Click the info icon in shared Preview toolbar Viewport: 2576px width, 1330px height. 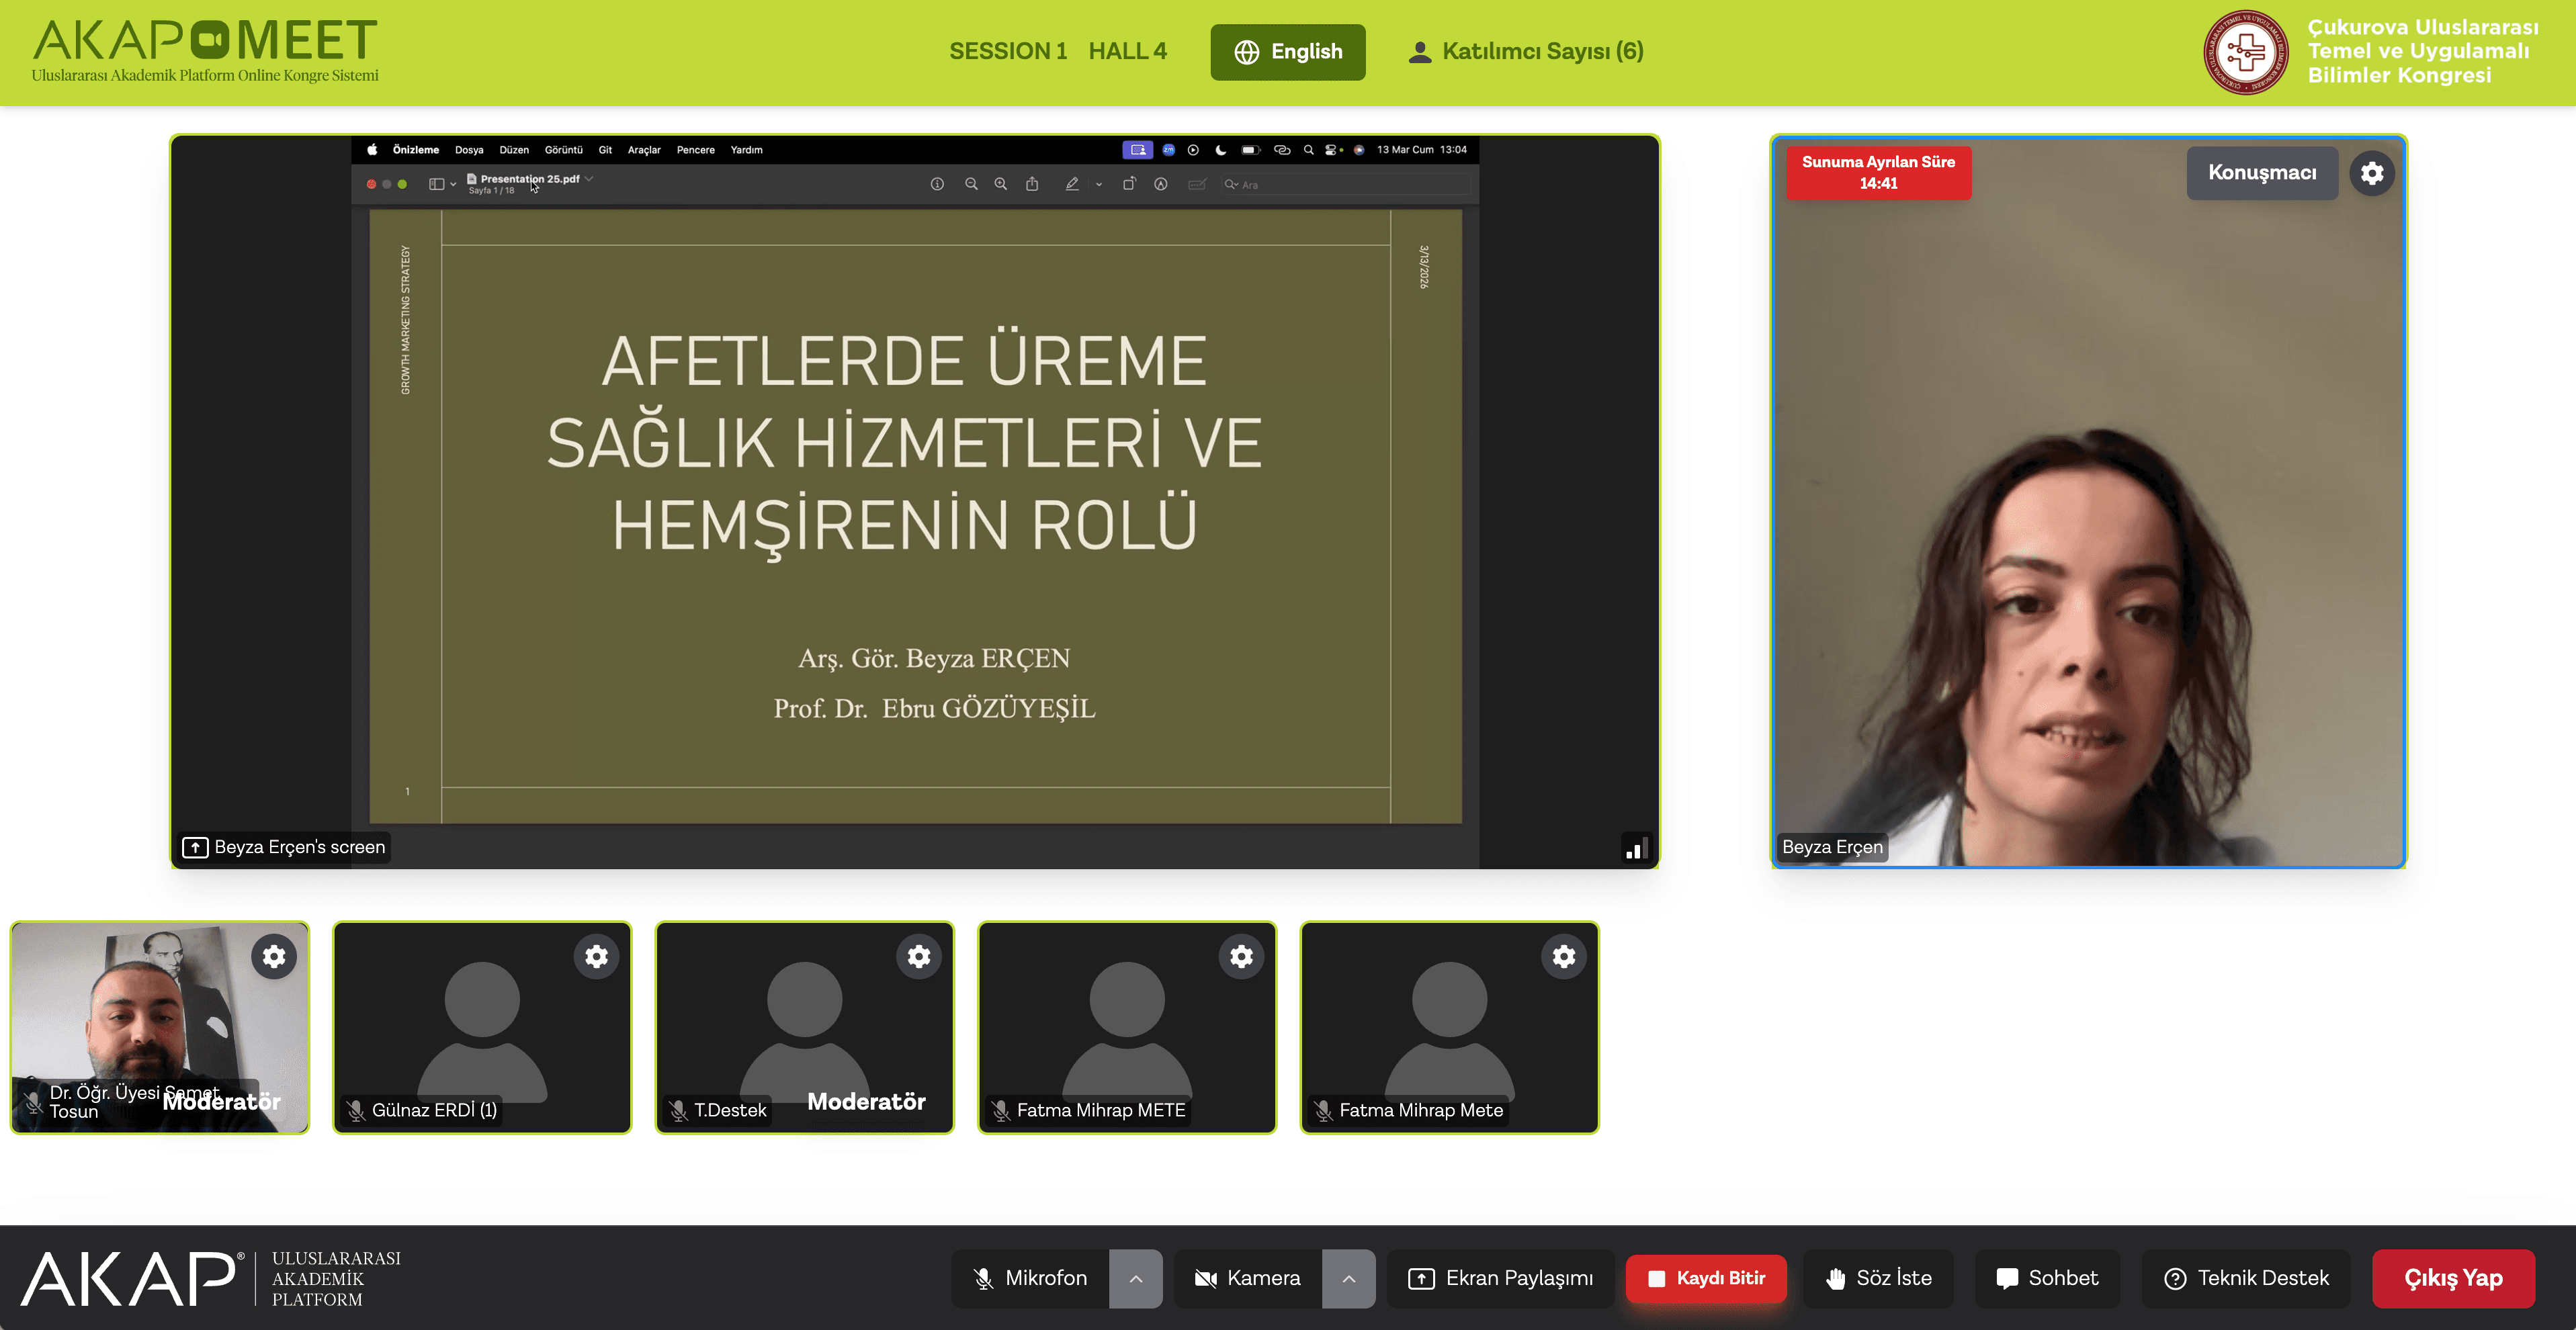point(937,184)
